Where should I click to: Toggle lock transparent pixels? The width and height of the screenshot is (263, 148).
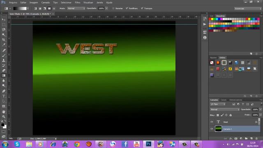point(218,115)
